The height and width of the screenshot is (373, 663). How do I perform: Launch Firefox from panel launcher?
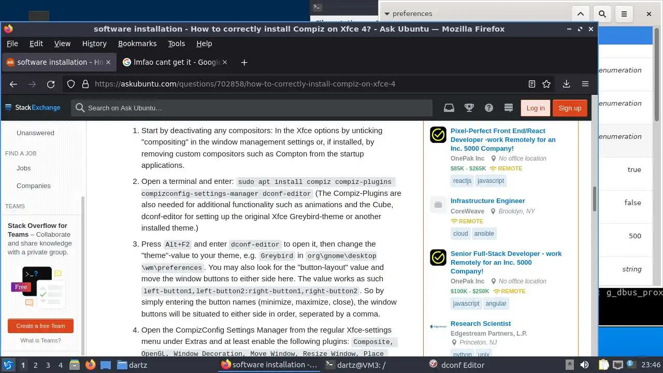click(90, 365)
